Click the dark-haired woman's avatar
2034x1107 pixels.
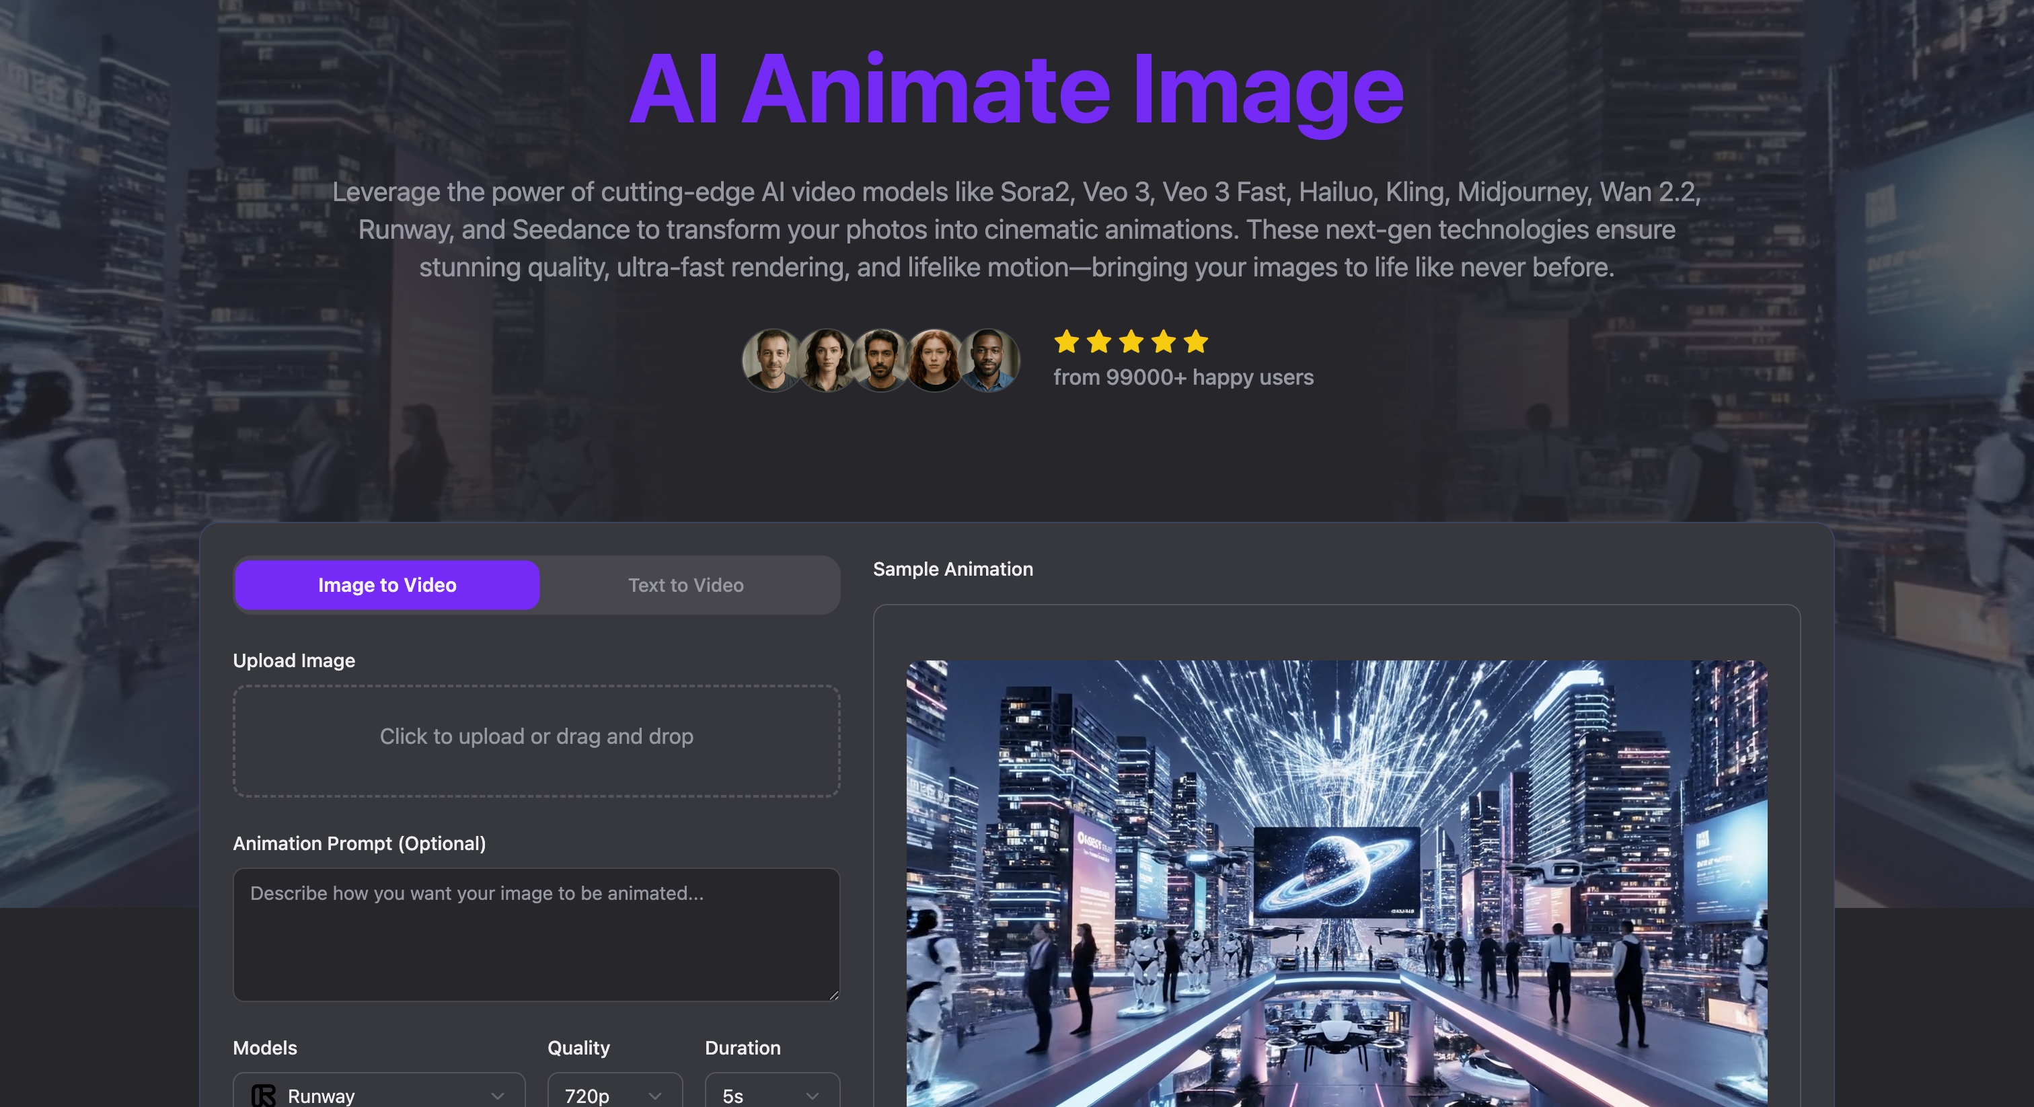coord(827,363)
